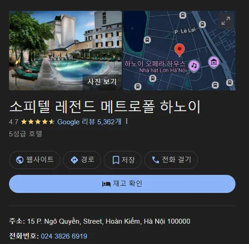
Task: Get directions with the 경로 button
Action: [x=82, y=160]
